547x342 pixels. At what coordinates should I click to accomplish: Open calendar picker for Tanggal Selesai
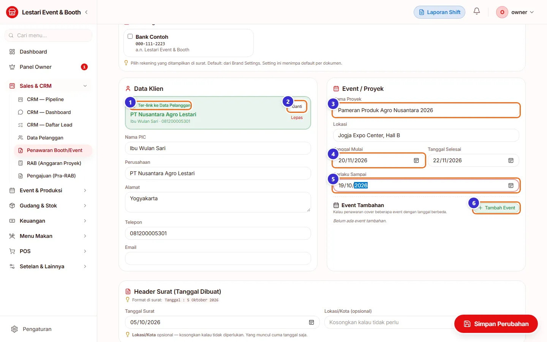point(511,160)
